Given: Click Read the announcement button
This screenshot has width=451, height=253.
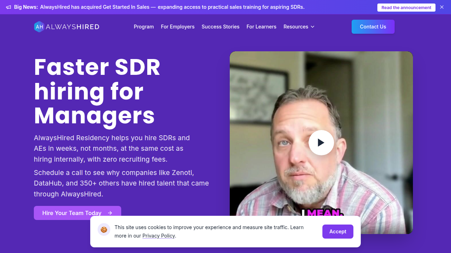Looking at the screenshot, I should point(406,7).
